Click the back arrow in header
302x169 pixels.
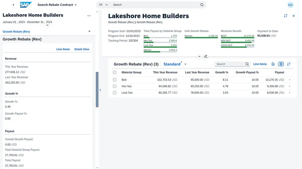[13, 5]
